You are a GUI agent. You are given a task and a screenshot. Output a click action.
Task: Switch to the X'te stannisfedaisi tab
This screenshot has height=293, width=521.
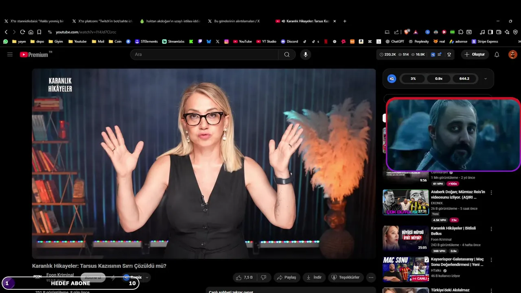34,21
